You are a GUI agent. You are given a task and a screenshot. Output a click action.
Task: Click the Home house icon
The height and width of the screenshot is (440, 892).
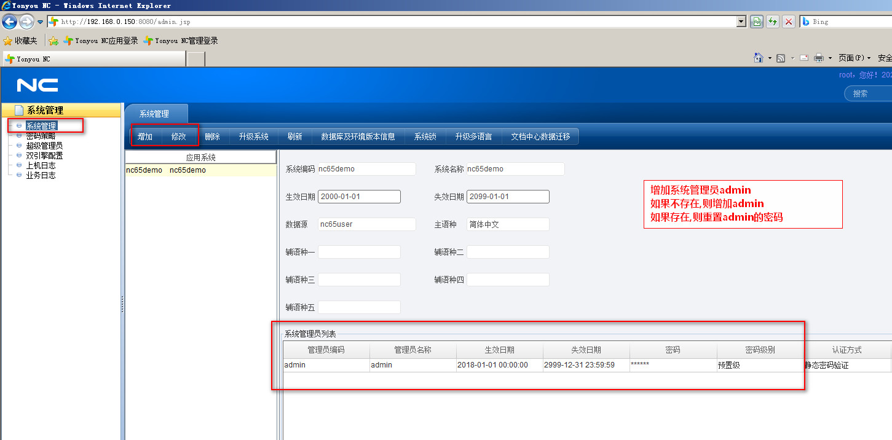759,58
